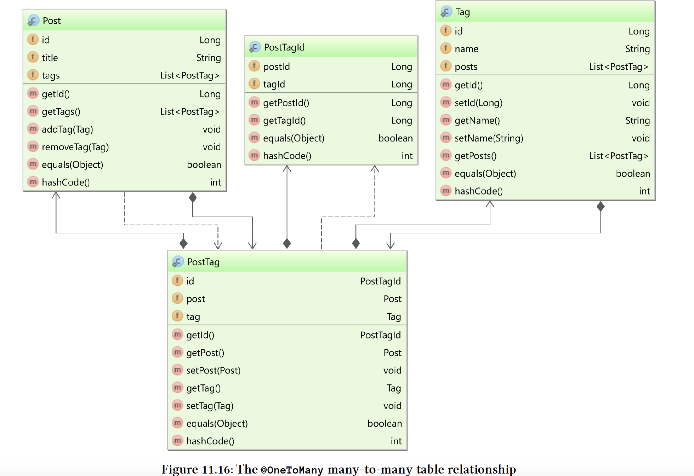Click the method icon beside setName(String) in Tag
Image resolution: width=694 pixels, height=476 pixels.
point(445,138)
